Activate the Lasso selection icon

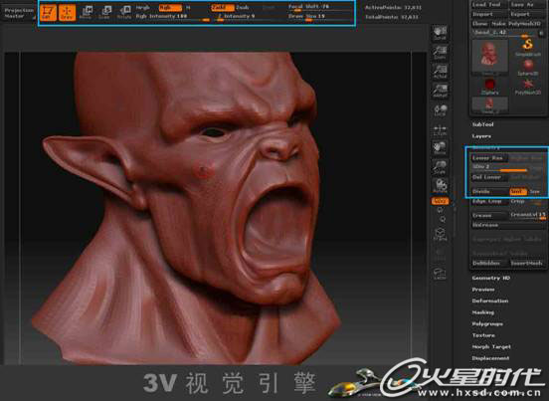(x=440, y=274)
